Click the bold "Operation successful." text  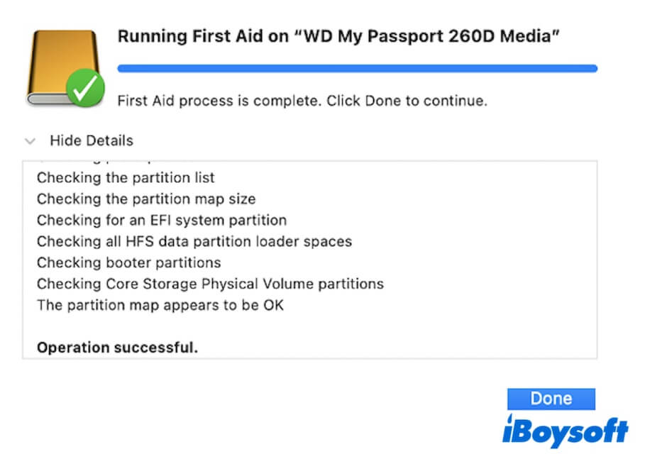[117, 348]
